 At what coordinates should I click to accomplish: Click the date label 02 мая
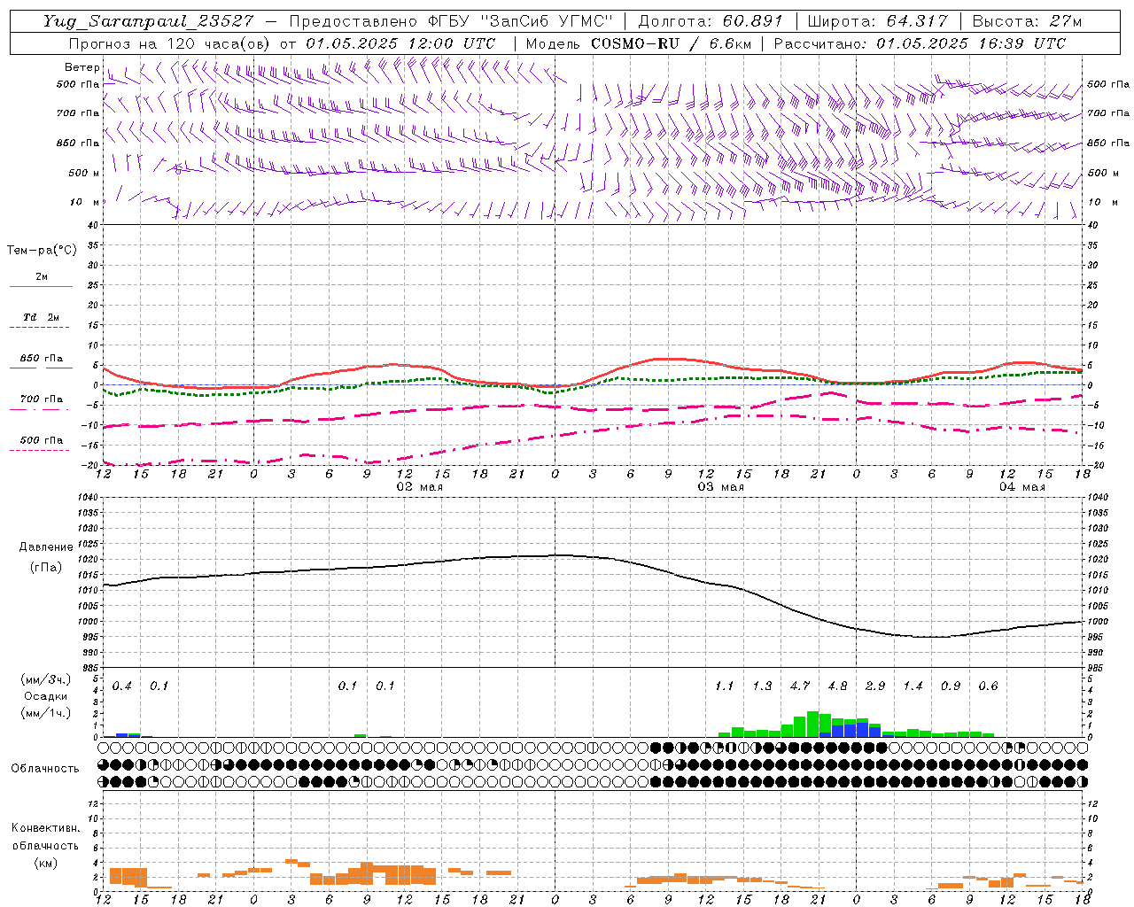click(419, 487)
